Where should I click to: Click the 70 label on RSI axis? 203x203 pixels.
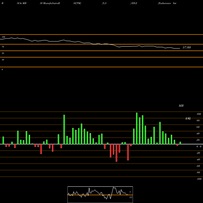[3, 47]
